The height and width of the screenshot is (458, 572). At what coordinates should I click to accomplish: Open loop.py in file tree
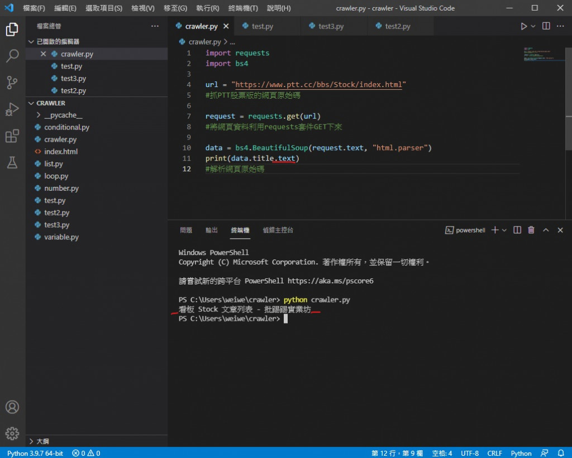point(97,176)
